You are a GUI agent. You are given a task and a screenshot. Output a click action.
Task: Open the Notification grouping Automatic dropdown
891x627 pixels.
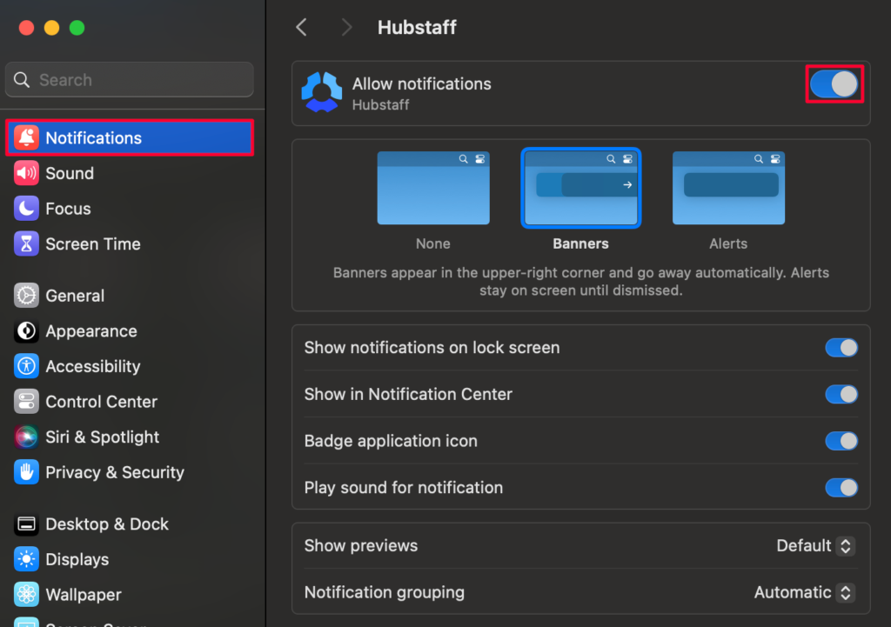coord(805,592)
